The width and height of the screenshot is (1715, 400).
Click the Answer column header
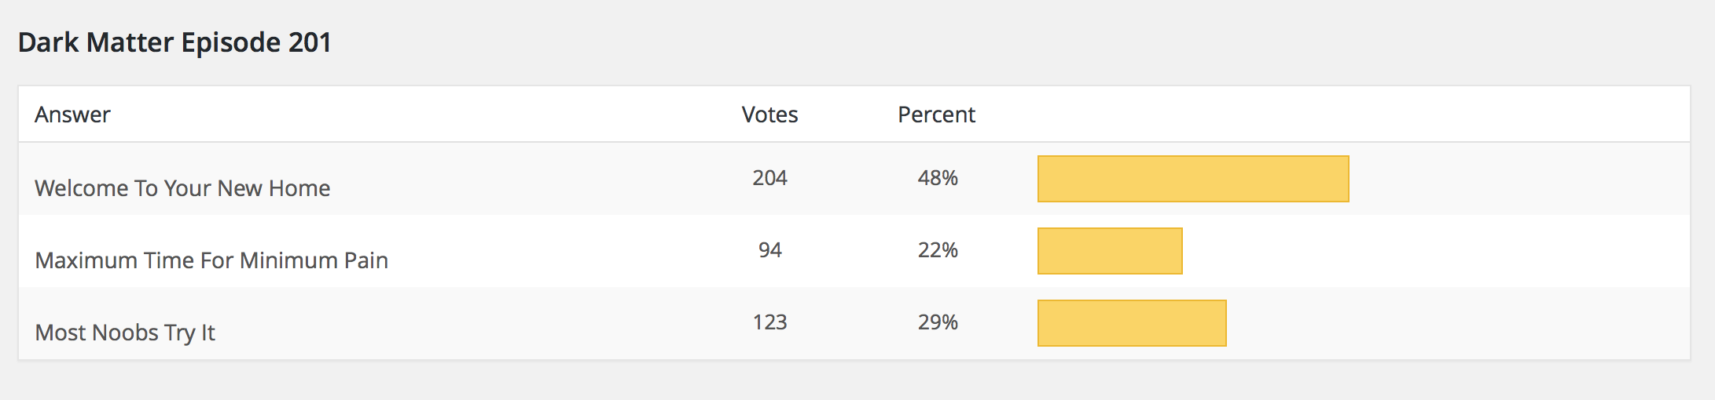72,115
